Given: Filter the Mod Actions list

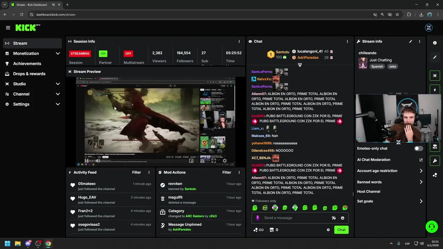Looking at the screenshot, I should [x=227, y=173].
